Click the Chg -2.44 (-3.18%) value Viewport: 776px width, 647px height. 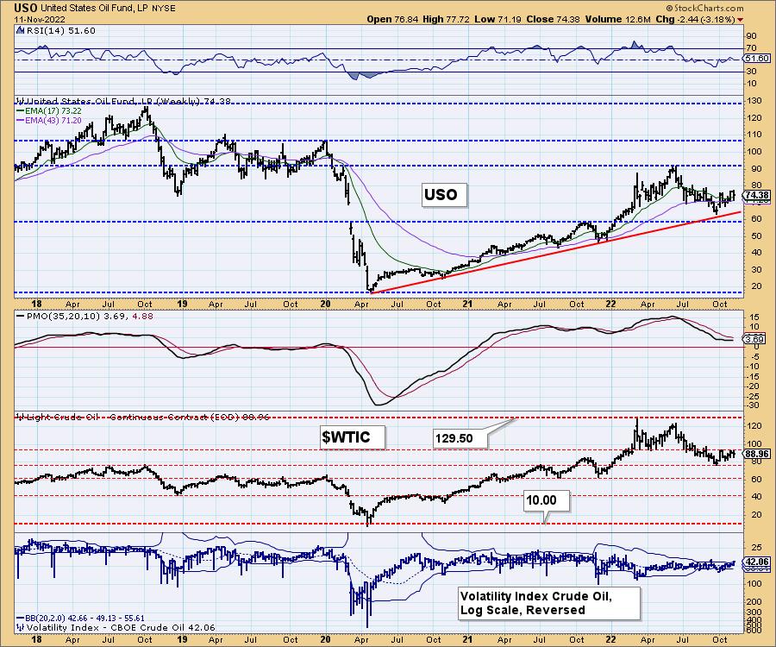pyautogui.click(x=696, y=19)
